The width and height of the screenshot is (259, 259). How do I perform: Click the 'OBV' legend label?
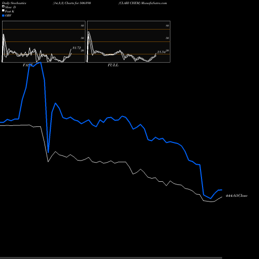pyautogui.click(x=8, y=16)
